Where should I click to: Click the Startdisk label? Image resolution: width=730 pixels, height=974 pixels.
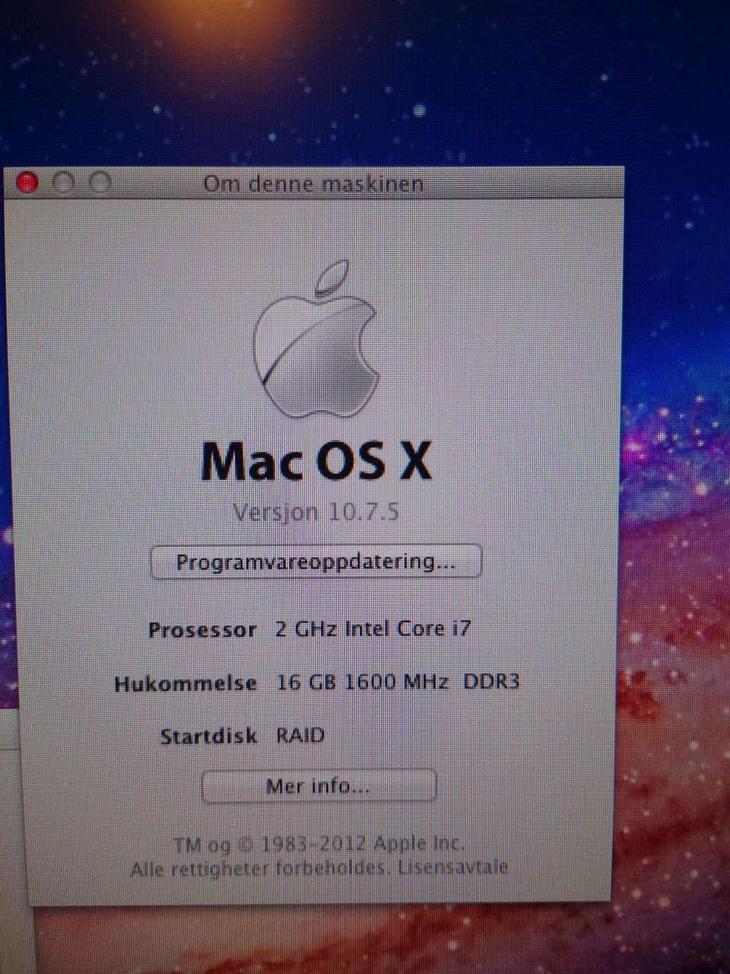tap(209, 737)
